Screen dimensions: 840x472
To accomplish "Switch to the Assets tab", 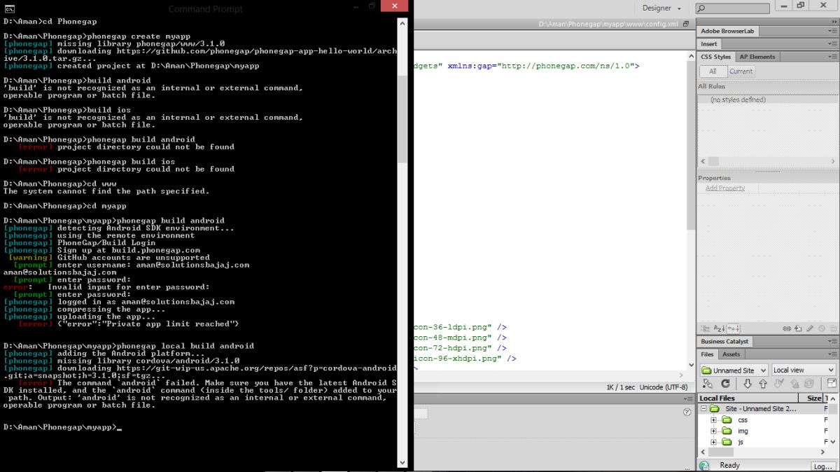I will (x=731, y=354).
